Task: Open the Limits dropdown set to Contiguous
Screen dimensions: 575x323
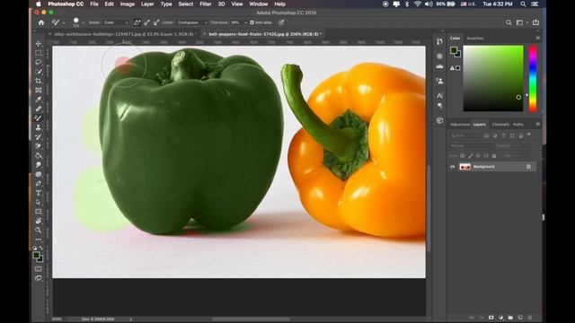Action: pyautogui.click(x=191, y=22)
